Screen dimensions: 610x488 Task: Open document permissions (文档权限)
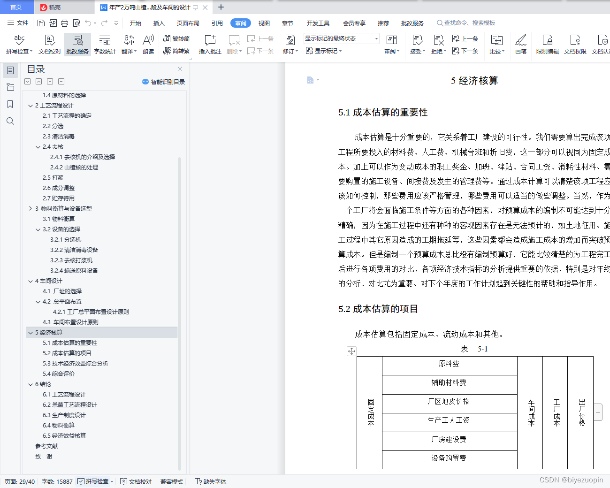575,45
